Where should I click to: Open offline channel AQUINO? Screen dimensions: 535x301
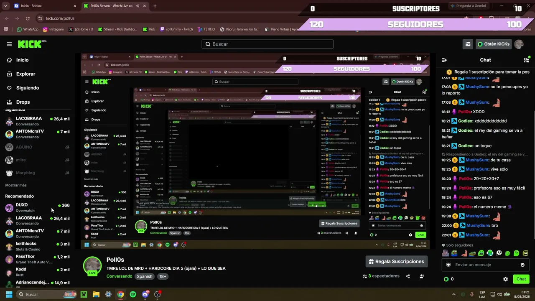click(x=37, y=147)
